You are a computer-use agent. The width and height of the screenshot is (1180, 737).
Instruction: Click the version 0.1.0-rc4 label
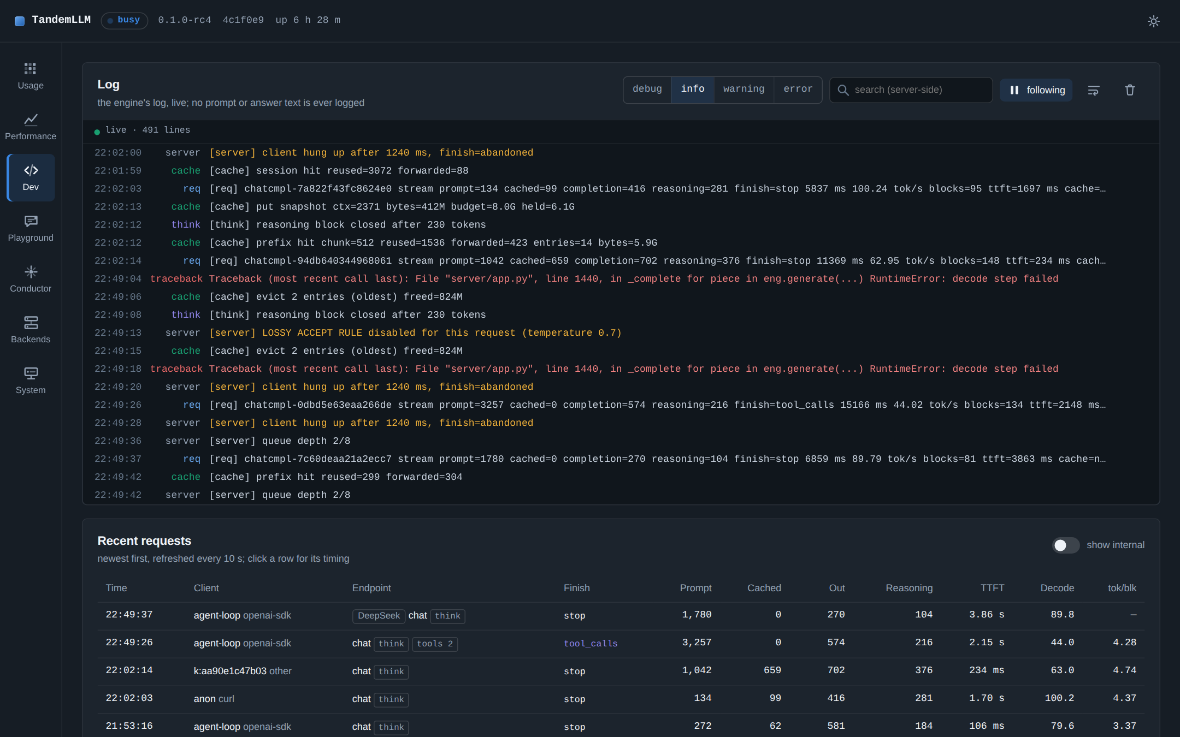coord(185,20)
